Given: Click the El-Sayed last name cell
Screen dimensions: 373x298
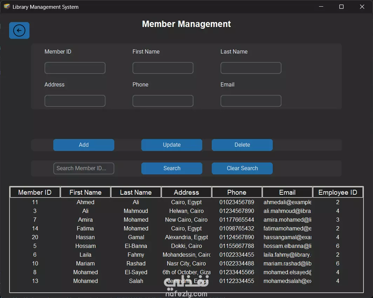Looking at the screenshot, I should pyautogui.click(x=136, y=272).
